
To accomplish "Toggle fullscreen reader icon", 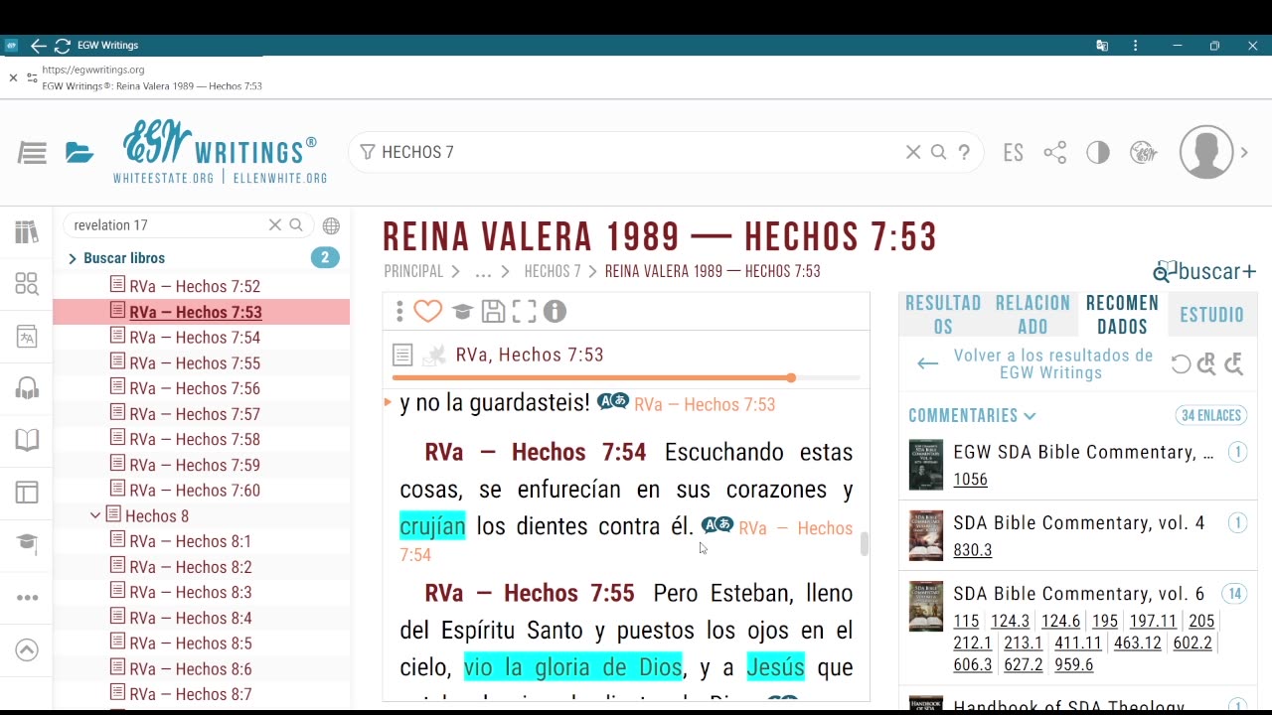I will (x=524, y=312).
